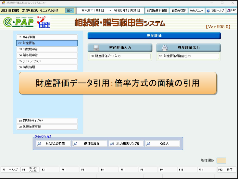Click client name 25315 国税 太郎
The image size is (238, 179).
click(x=30, y=10)
